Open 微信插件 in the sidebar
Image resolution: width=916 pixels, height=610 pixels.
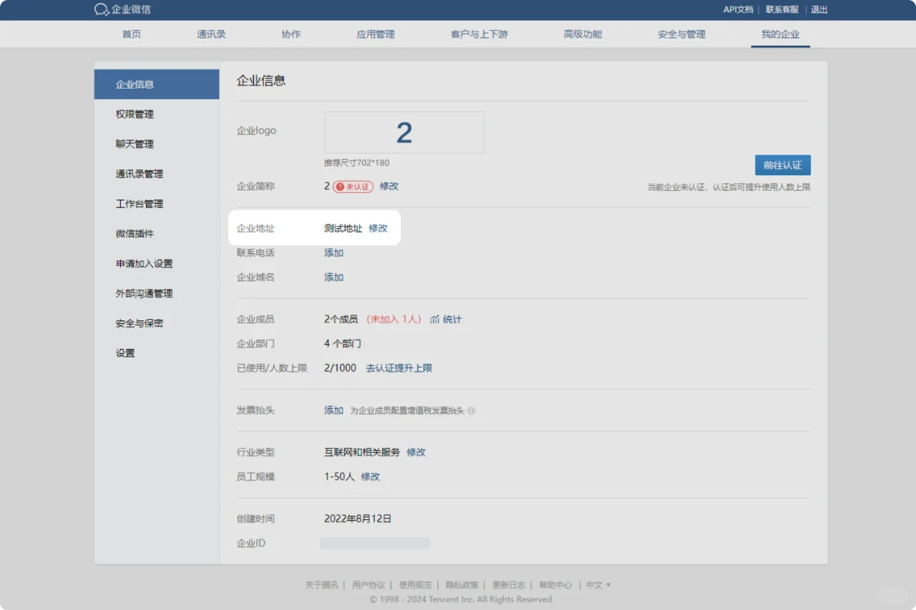click(135, 234)
